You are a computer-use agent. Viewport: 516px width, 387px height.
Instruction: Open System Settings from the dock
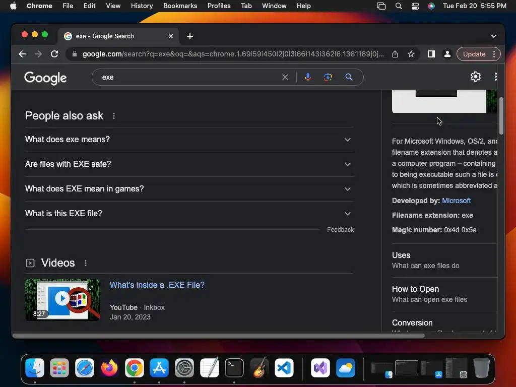184,367
